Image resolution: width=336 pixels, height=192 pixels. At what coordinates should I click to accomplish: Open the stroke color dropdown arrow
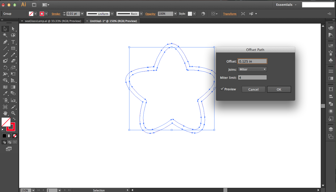click(46, 14)
